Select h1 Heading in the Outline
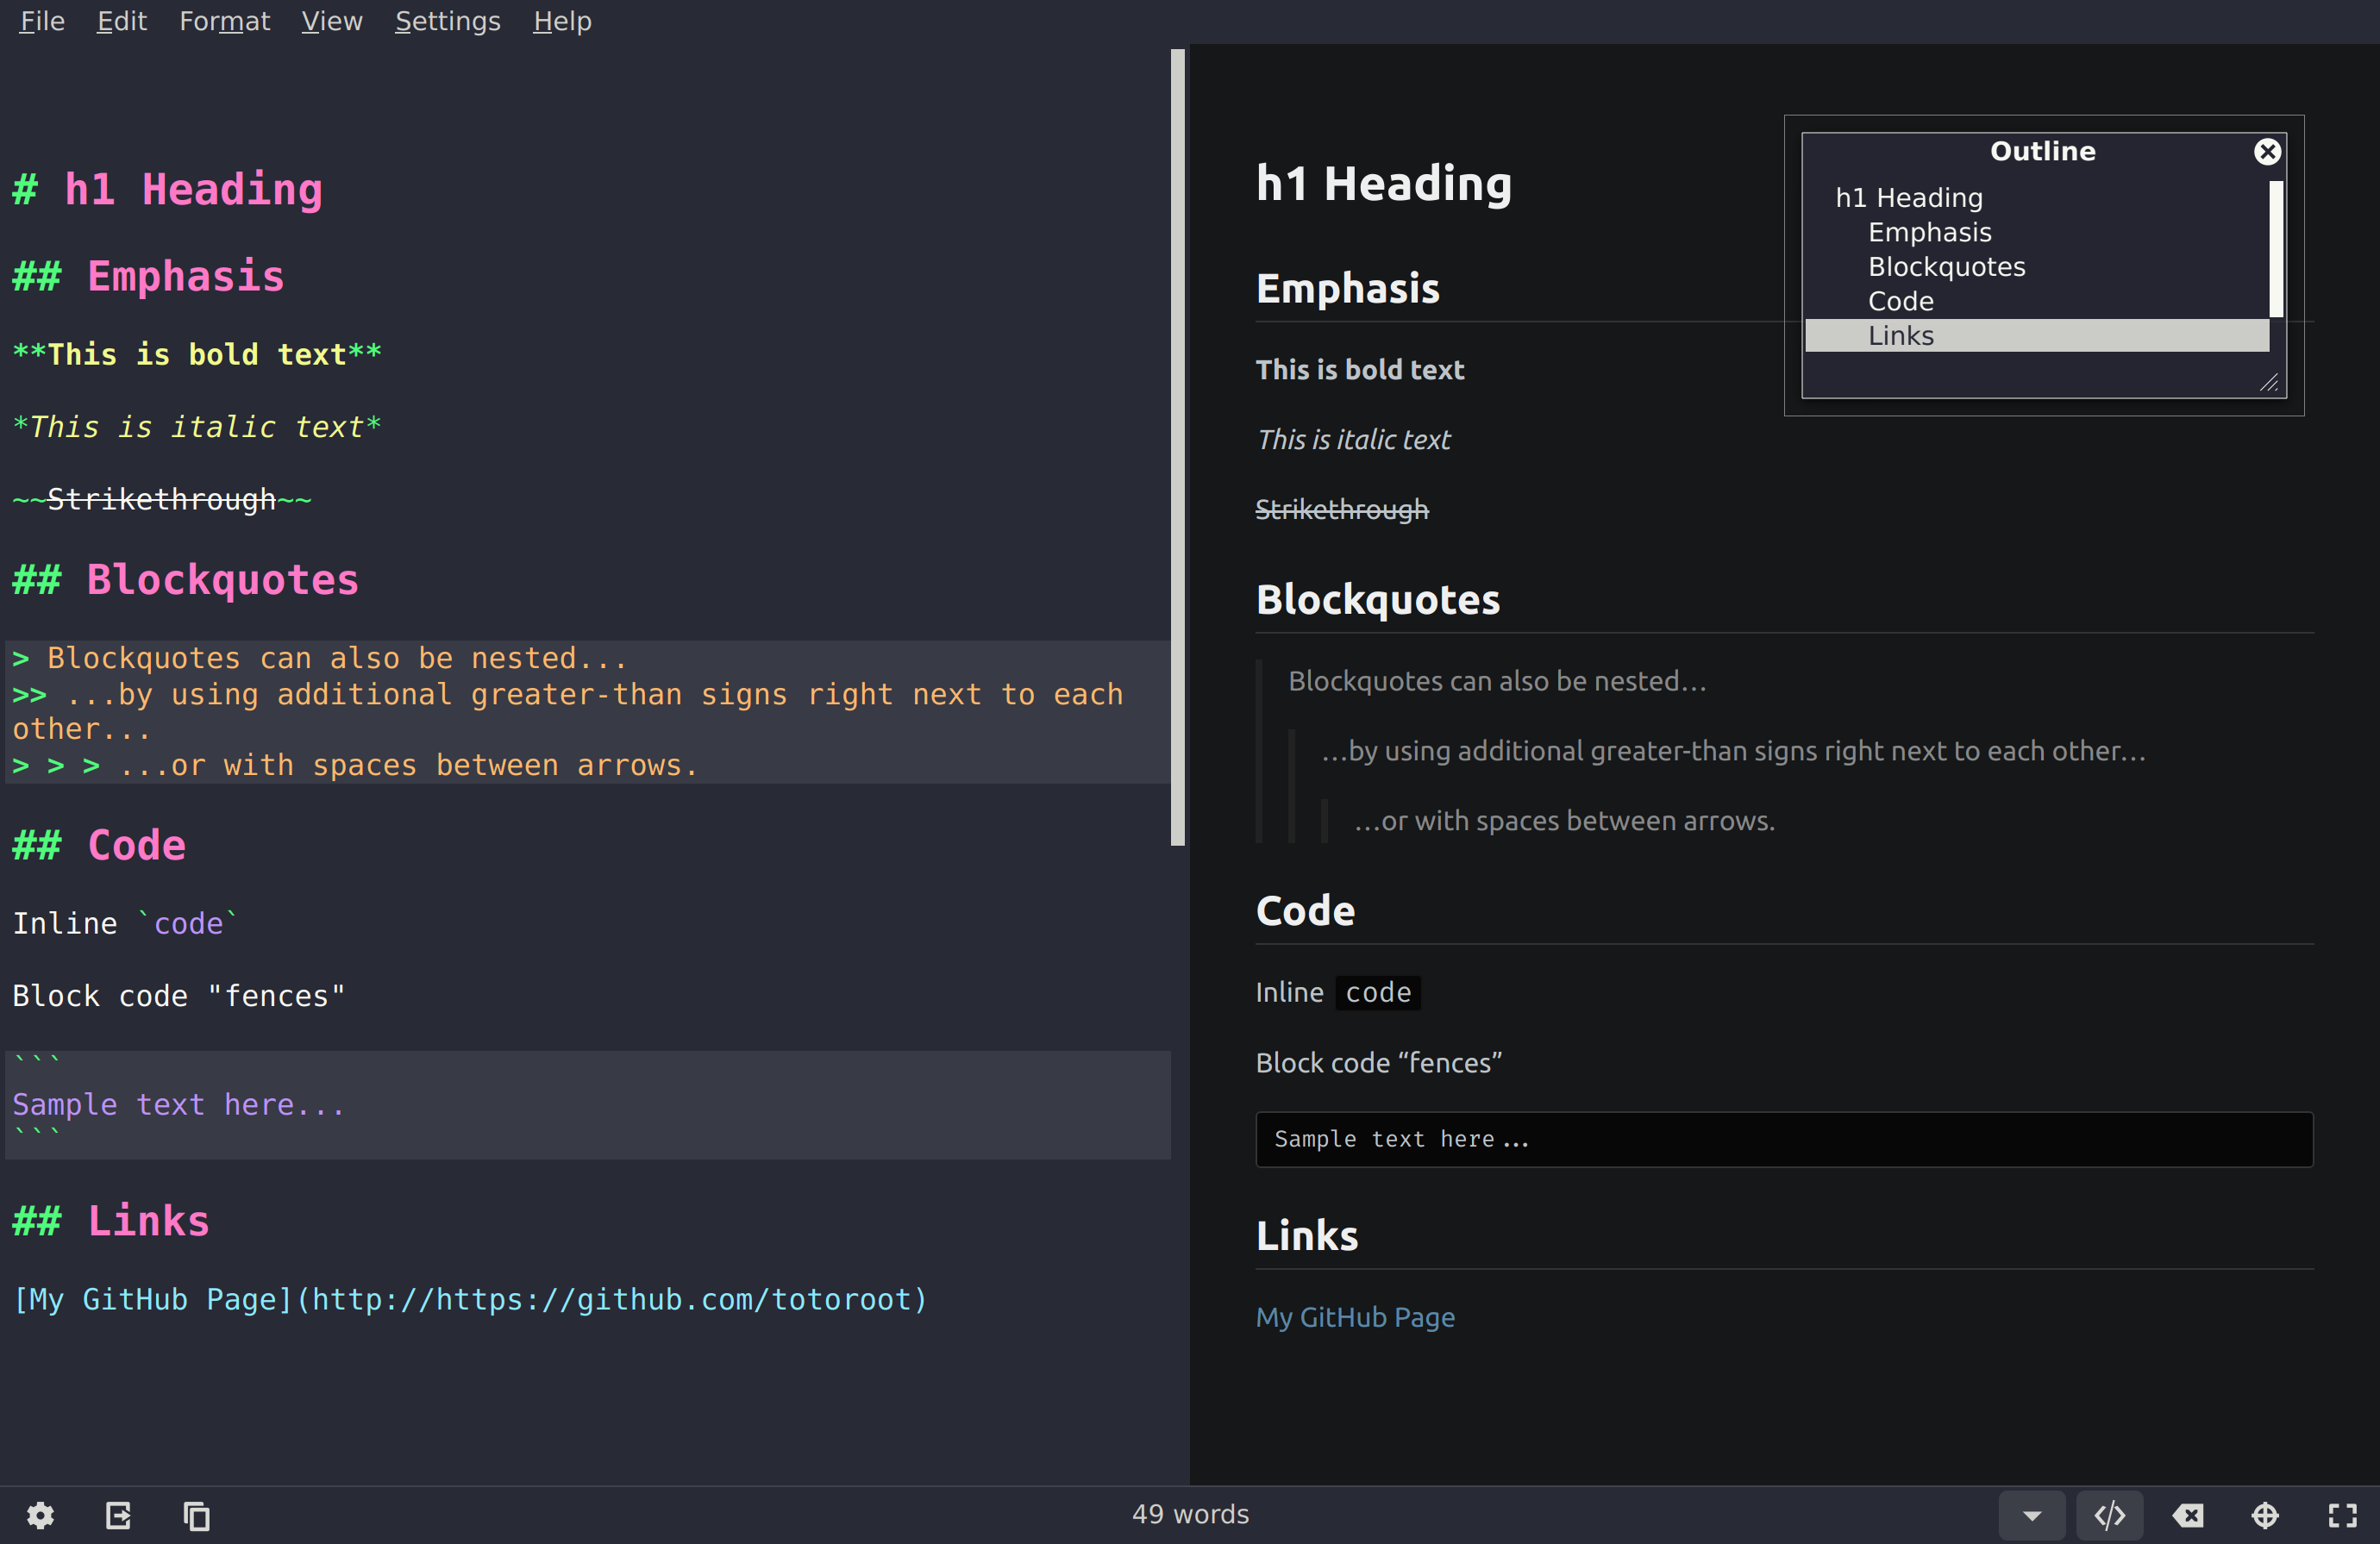This screenshot has width=2380, height=1544. tap(1908, 198)
